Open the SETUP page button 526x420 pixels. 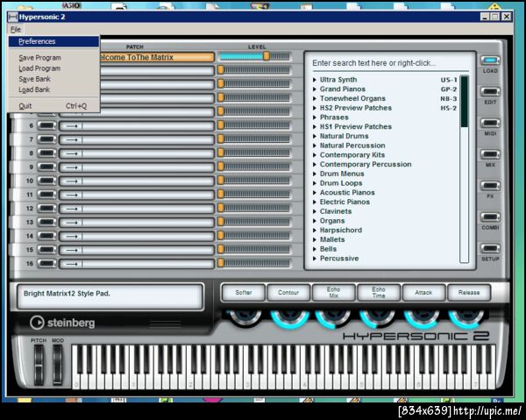click(490, 248)
